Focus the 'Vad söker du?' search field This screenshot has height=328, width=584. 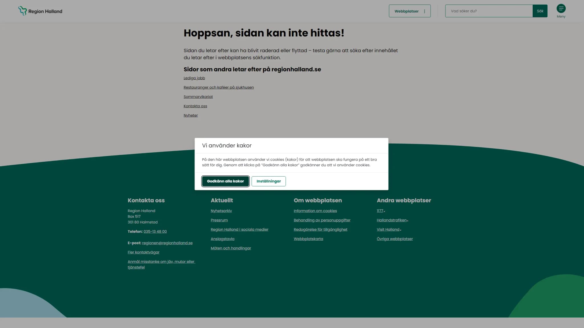(x=489, y=11)
